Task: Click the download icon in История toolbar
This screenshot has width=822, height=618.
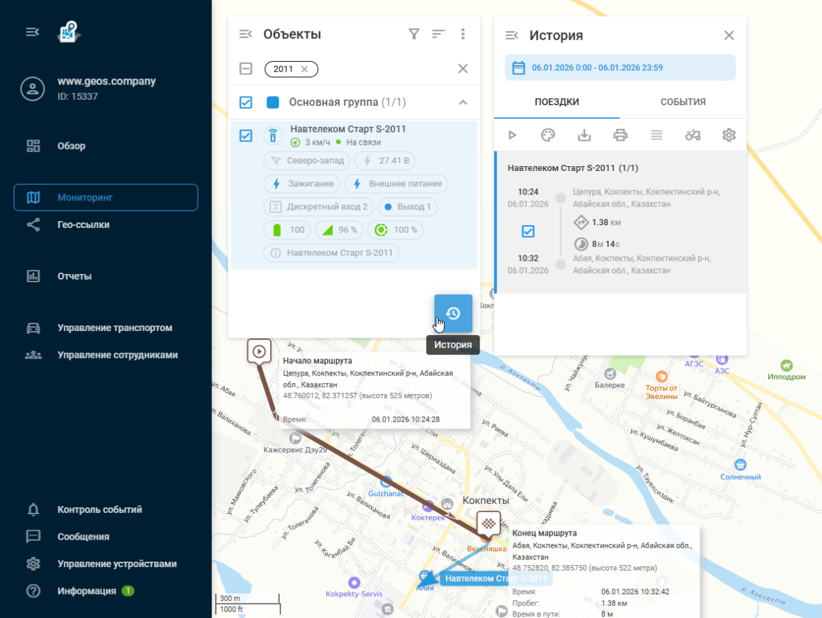Action: click(584, 135)
